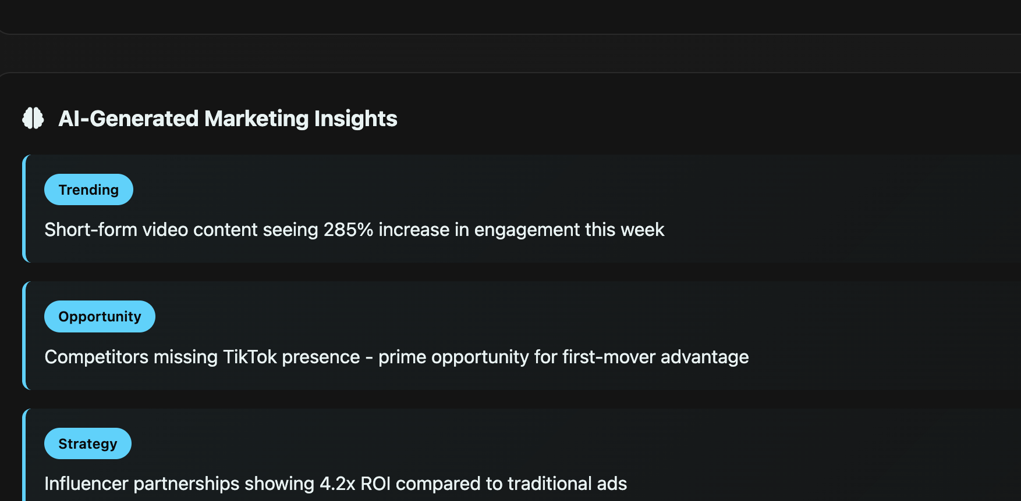This screenshot has height=501, width=1021.
Task: Click the AI-Generated Marketing Insights heading
Action: tap(228, 119)
